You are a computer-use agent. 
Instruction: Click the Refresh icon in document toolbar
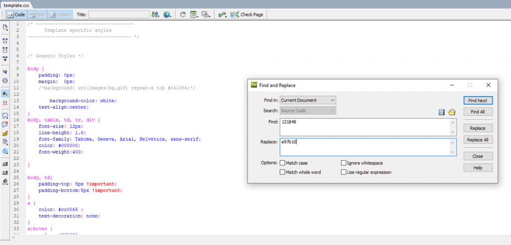(x=183, y=14)
